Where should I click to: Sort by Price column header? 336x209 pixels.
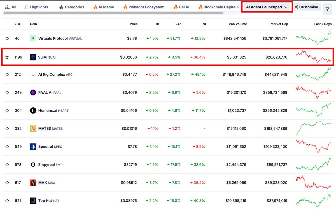[134, 24]
